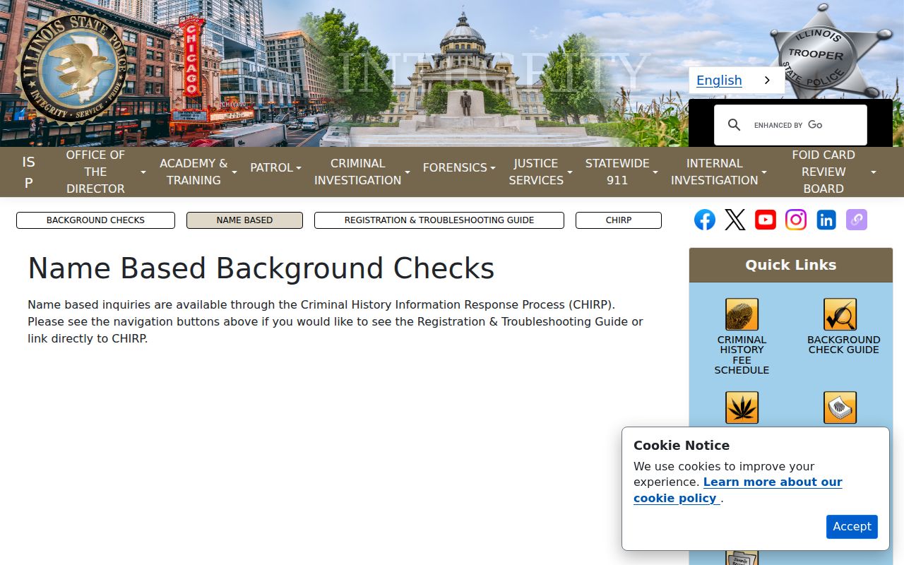
Task: Select the Background Checks tab button
Action: [x=95, y=220]
